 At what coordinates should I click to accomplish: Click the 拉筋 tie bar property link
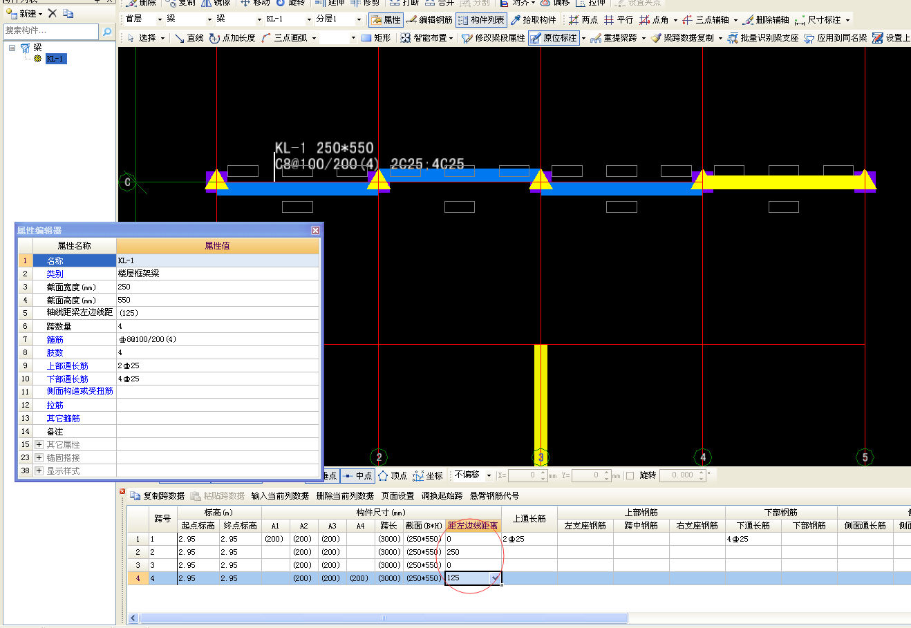point(55,405)
